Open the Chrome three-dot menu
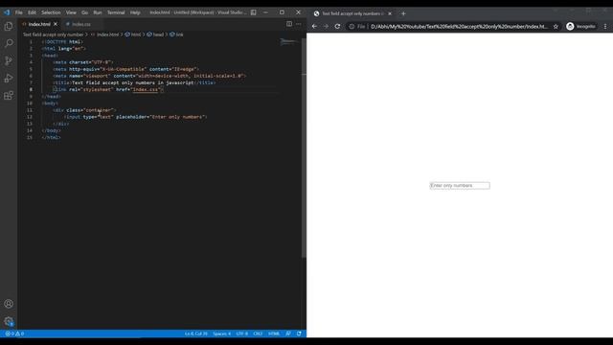Image resolution: width=613 pixels, height=345 pixels. click(605, 26)
